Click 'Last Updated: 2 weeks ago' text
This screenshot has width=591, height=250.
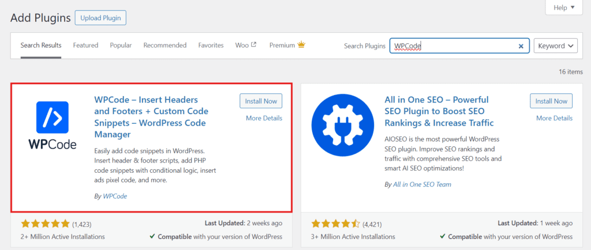244,224
